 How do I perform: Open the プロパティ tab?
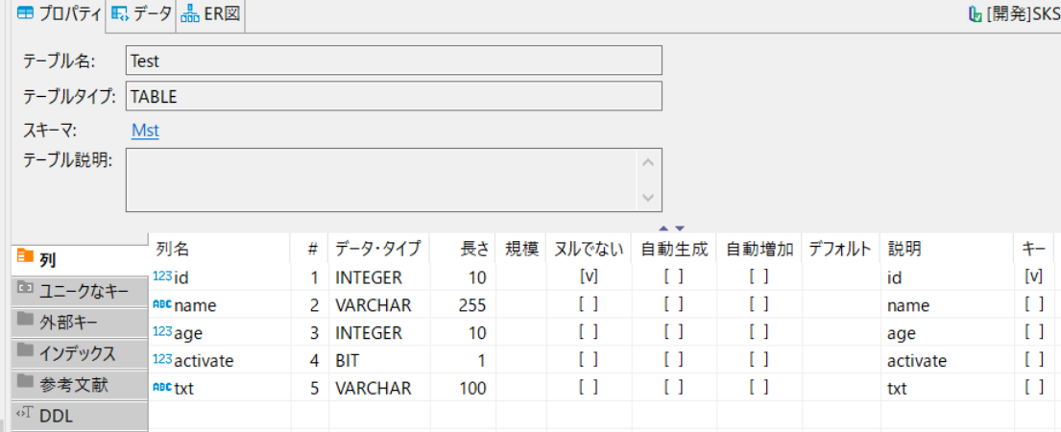tap(59, 14)
